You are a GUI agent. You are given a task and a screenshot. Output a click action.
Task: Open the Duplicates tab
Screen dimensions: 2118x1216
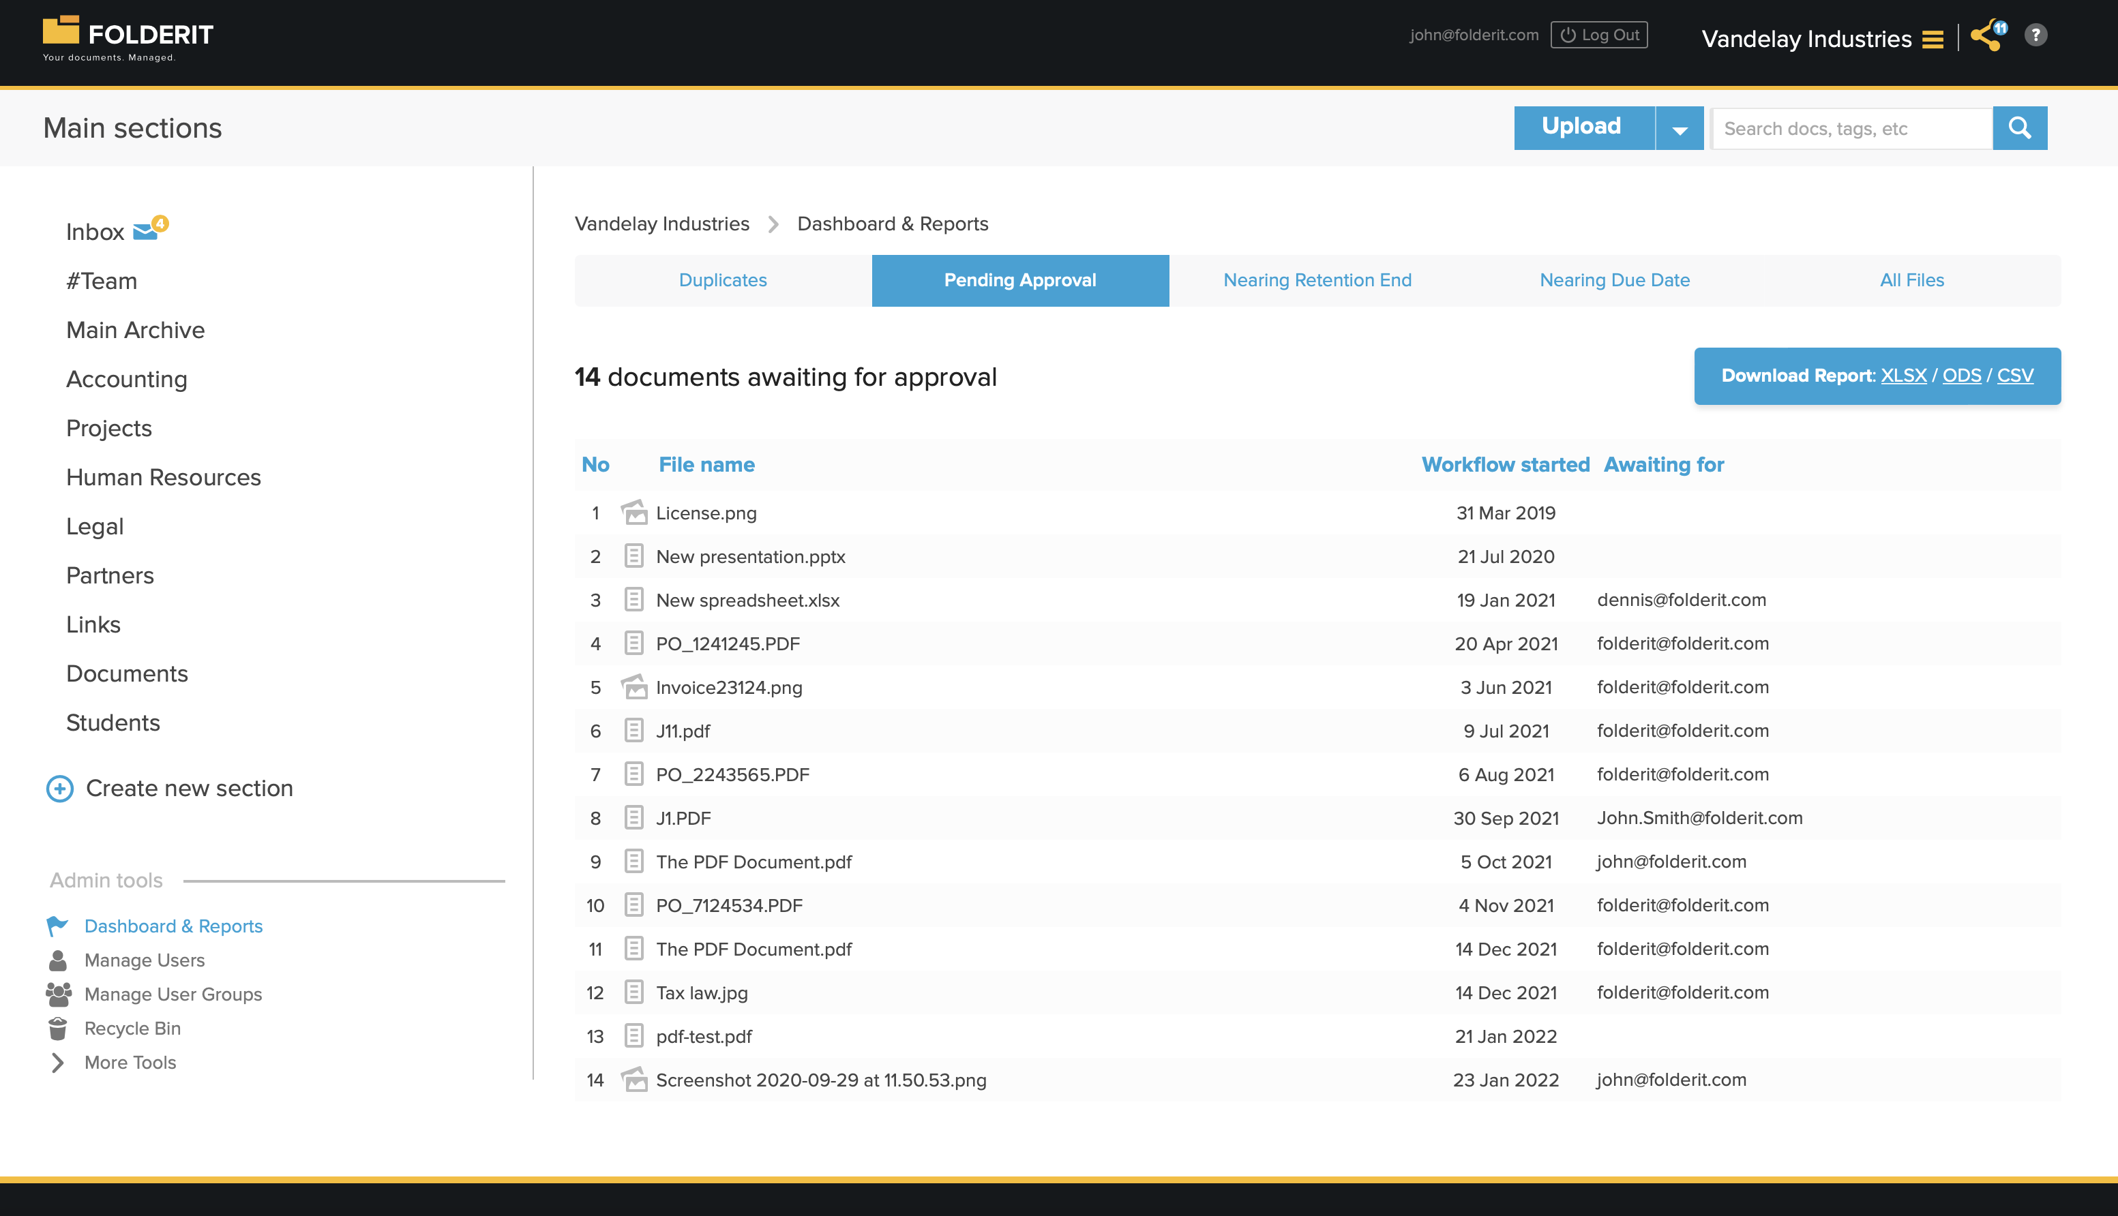[723, 279]
